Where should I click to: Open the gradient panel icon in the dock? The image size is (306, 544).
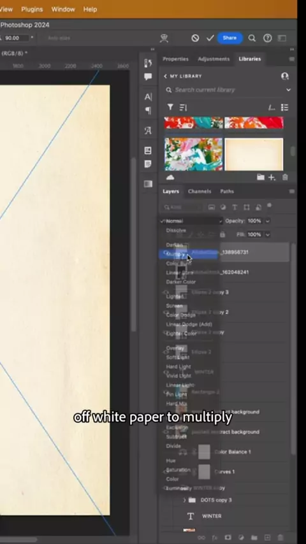tap(148, 184)
